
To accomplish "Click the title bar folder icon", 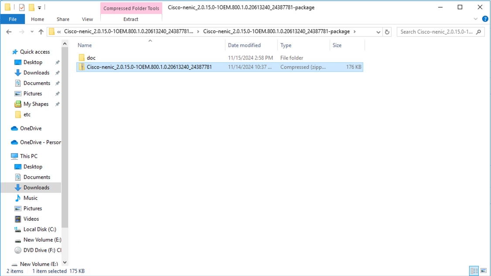I will click(7, 7).
